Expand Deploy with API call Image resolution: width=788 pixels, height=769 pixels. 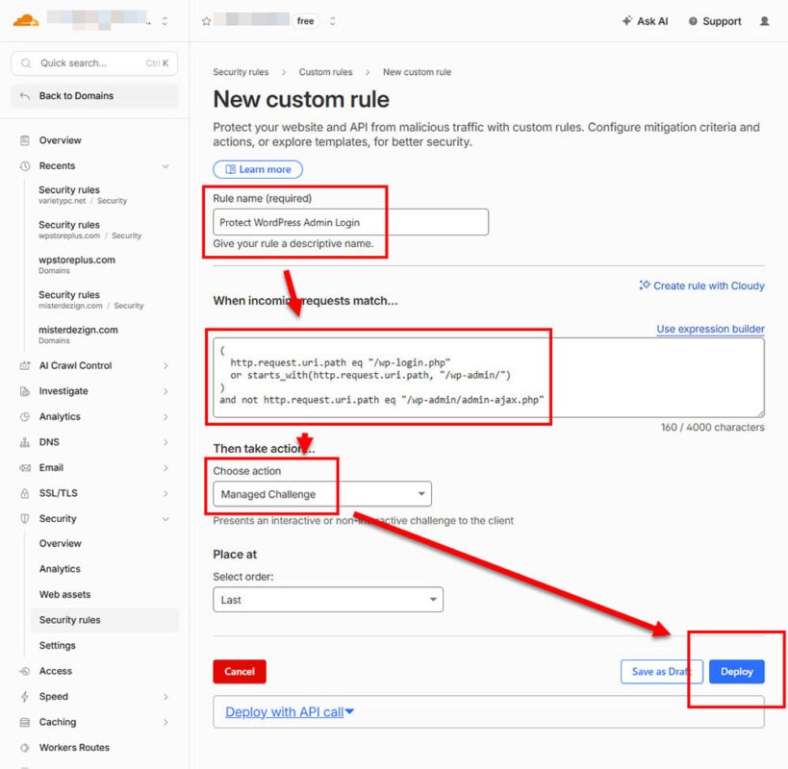pyautogui.click(x=290, y=712)
